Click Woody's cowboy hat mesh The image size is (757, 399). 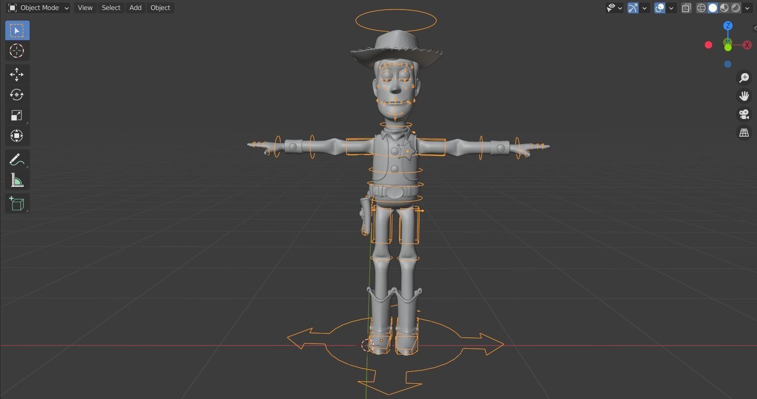click(396, 48)
